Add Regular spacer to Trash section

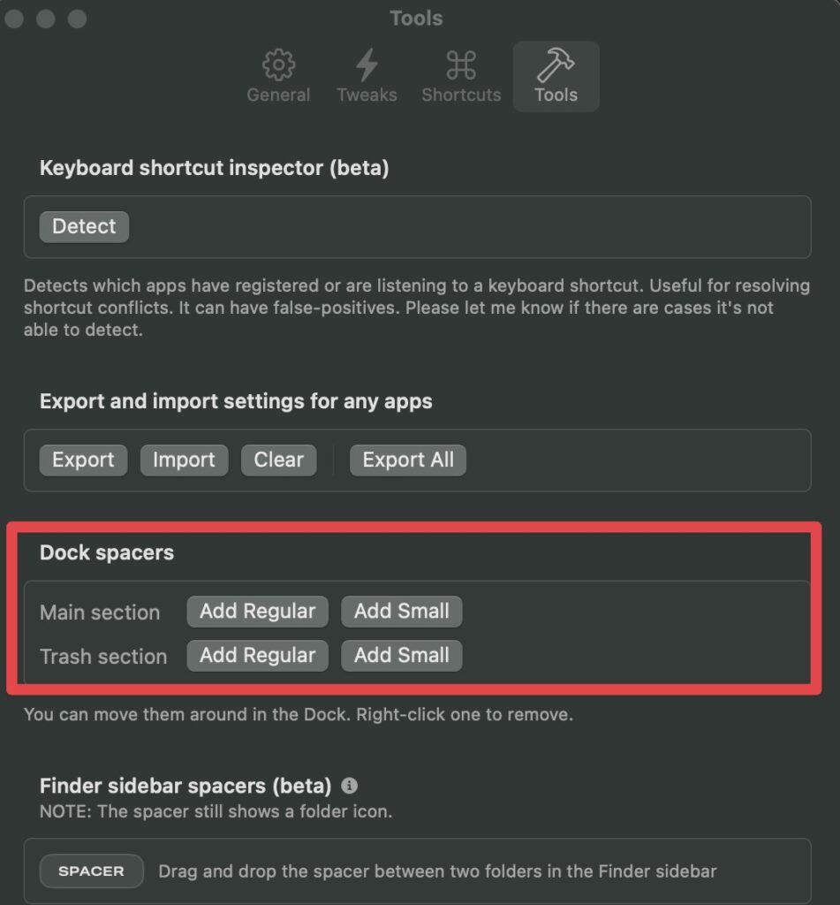click(257, 656)
